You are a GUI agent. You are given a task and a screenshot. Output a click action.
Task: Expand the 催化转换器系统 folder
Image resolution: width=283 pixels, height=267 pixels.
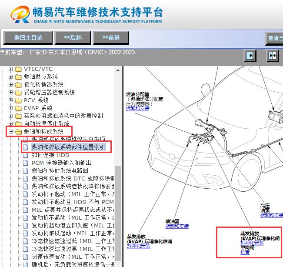(x=10, y=84)
